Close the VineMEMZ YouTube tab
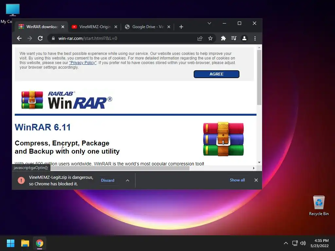The height and width of the screenshot is (251, 335). coord(116,27)
